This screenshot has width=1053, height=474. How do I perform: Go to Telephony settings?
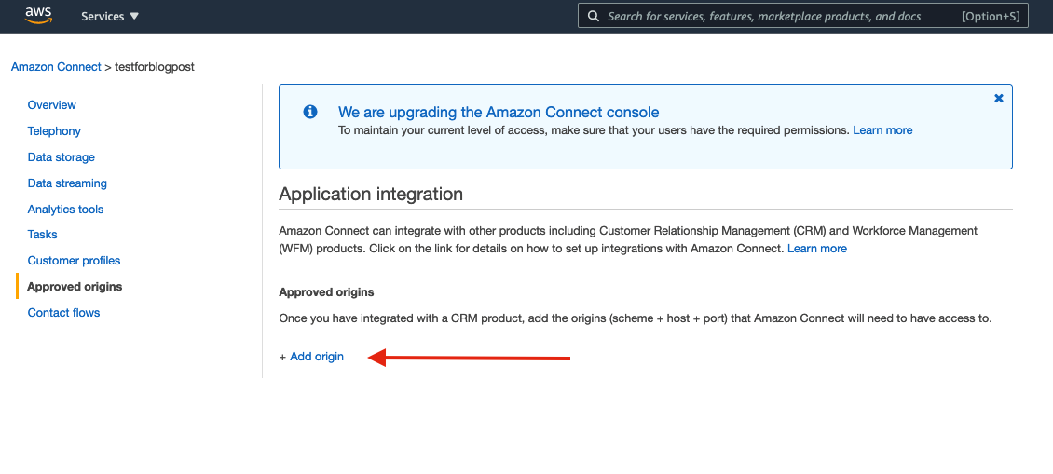(x=54, y=131)
